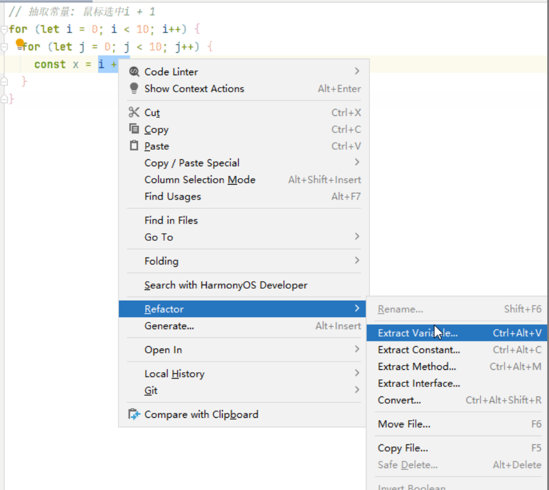Choose Extract Interface...
The image size is (549, 490).
458,383
